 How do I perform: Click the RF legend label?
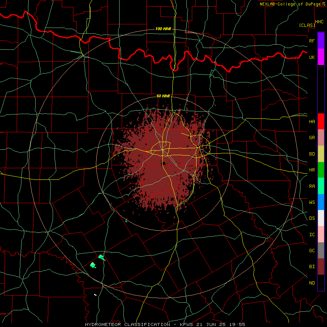312,41
